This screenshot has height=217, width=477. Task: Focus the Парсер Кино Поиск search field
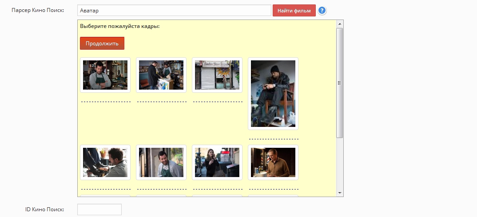point(174,10)
